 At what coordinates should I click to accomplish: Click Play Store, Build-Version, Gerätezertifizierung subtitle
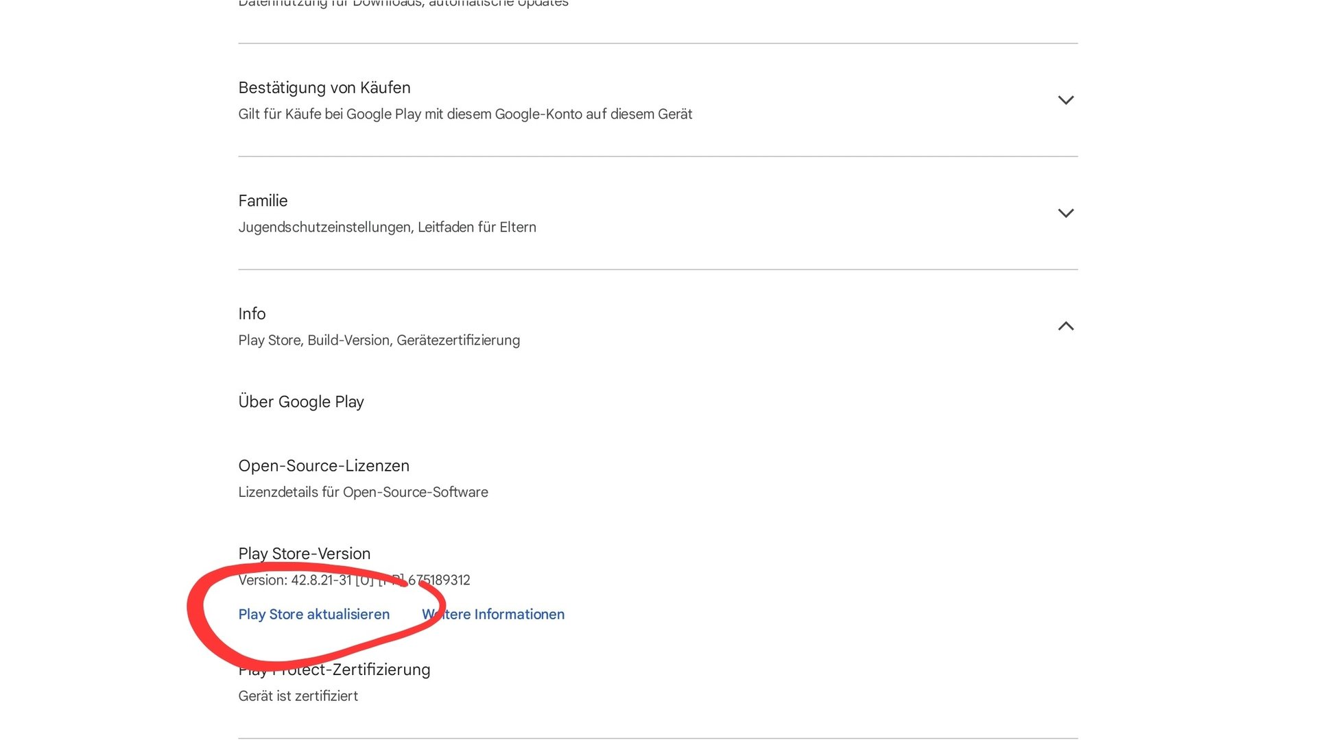click(x=379, y=340)
